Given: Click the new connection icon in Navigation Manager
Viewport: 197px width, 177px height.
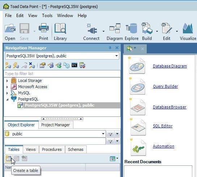Looking at the screenshot, I should pos(8,65).
